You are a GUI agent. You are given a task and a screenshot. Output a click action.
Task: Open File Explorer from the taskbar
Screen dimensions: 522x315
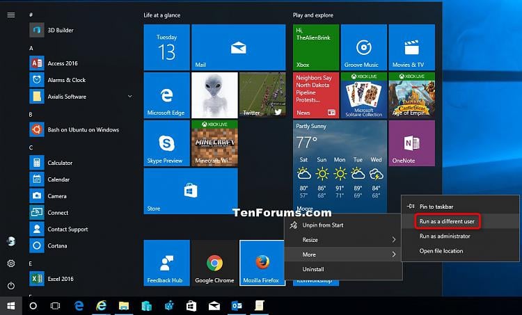(124, 306)
